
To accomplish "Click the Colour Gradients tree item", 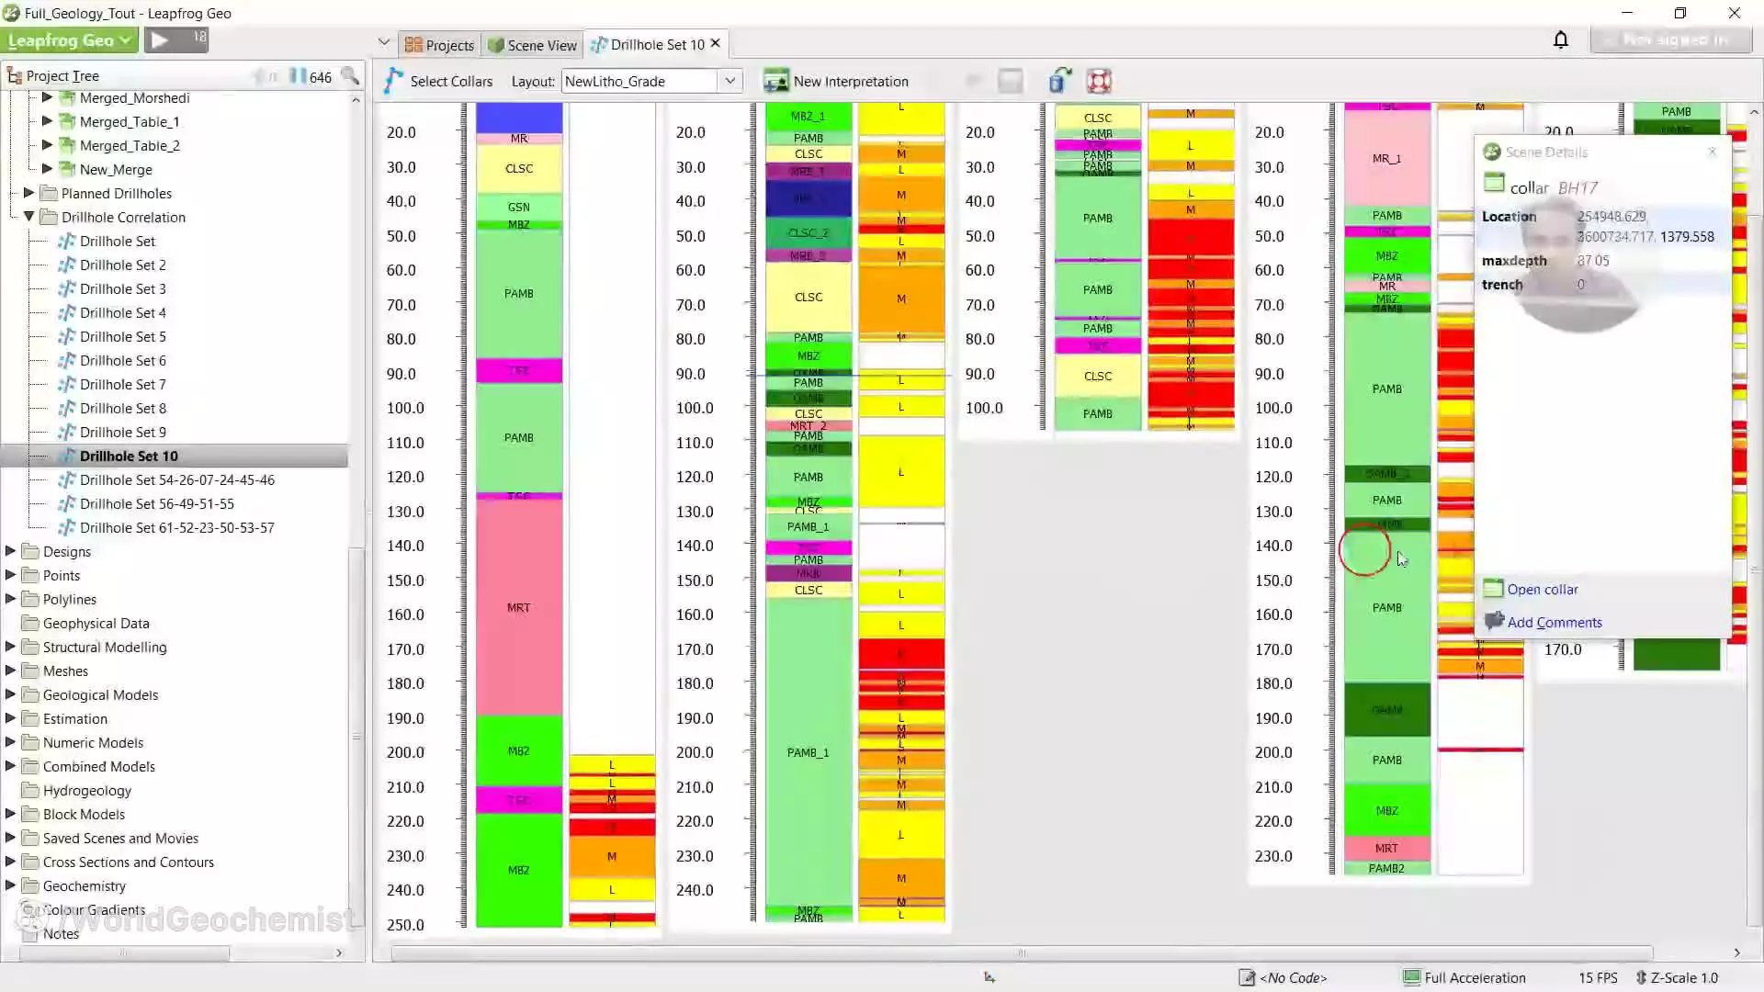I will pyautogui.click(x=94, y=909).
